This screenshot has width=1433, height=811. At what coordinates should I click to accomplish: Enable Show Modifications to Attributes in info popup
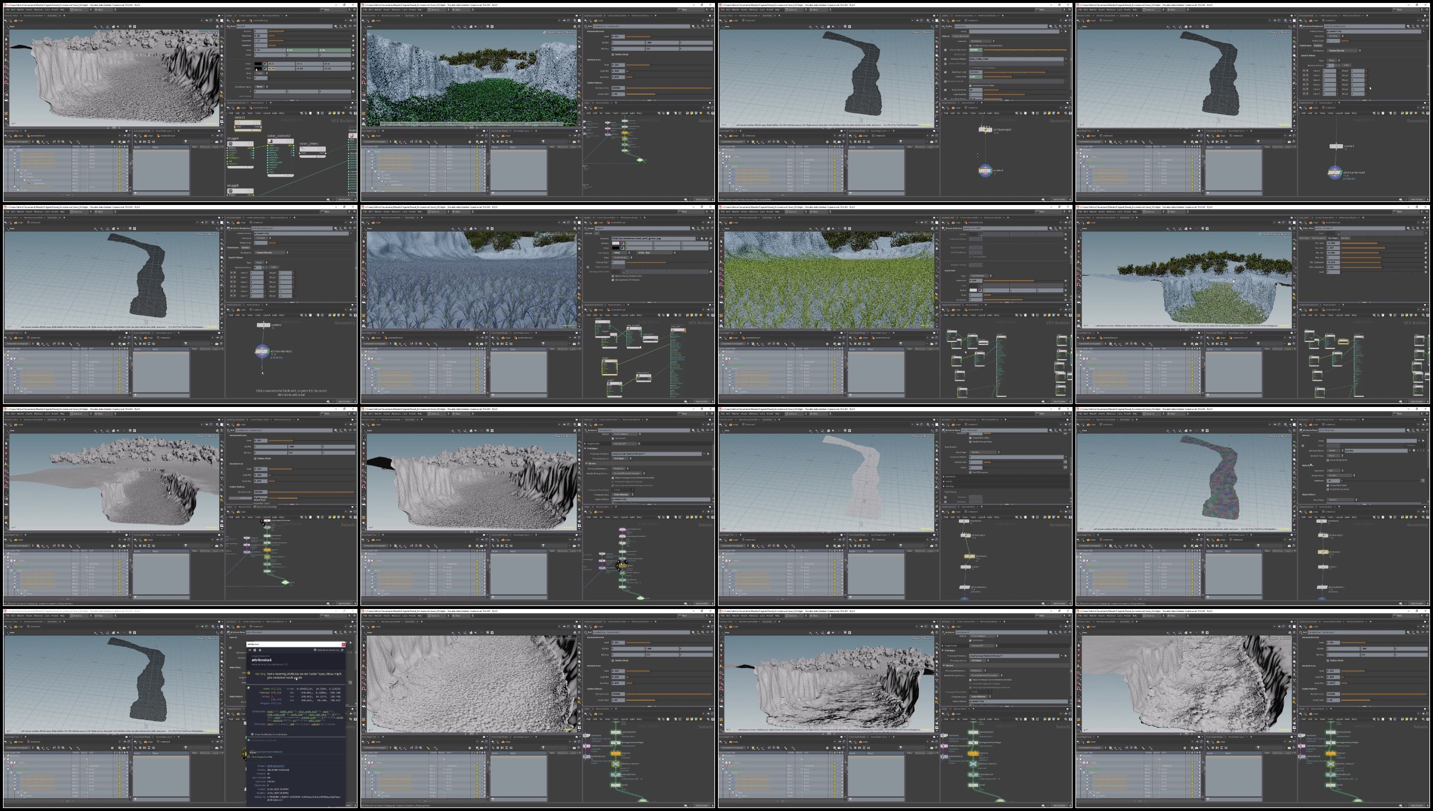[x=252, y=734]
